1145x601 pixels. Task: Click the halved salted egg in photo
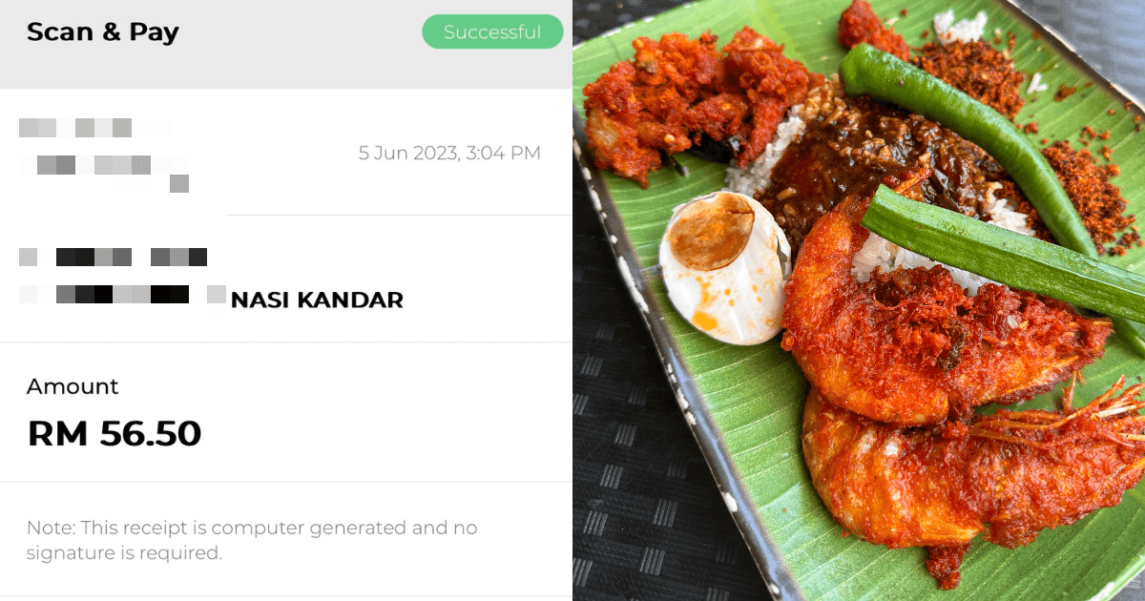pyautogui.click(x=725, y=267)
